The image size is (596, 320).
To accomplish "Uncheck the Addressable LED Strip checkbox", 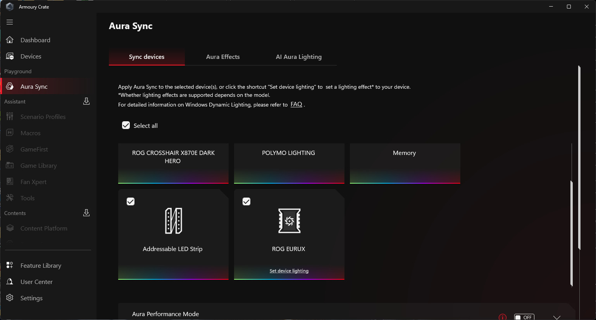I will 131,201.
